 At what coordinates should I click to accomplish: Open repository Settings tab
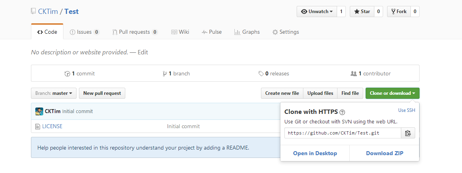click(286, 32)
